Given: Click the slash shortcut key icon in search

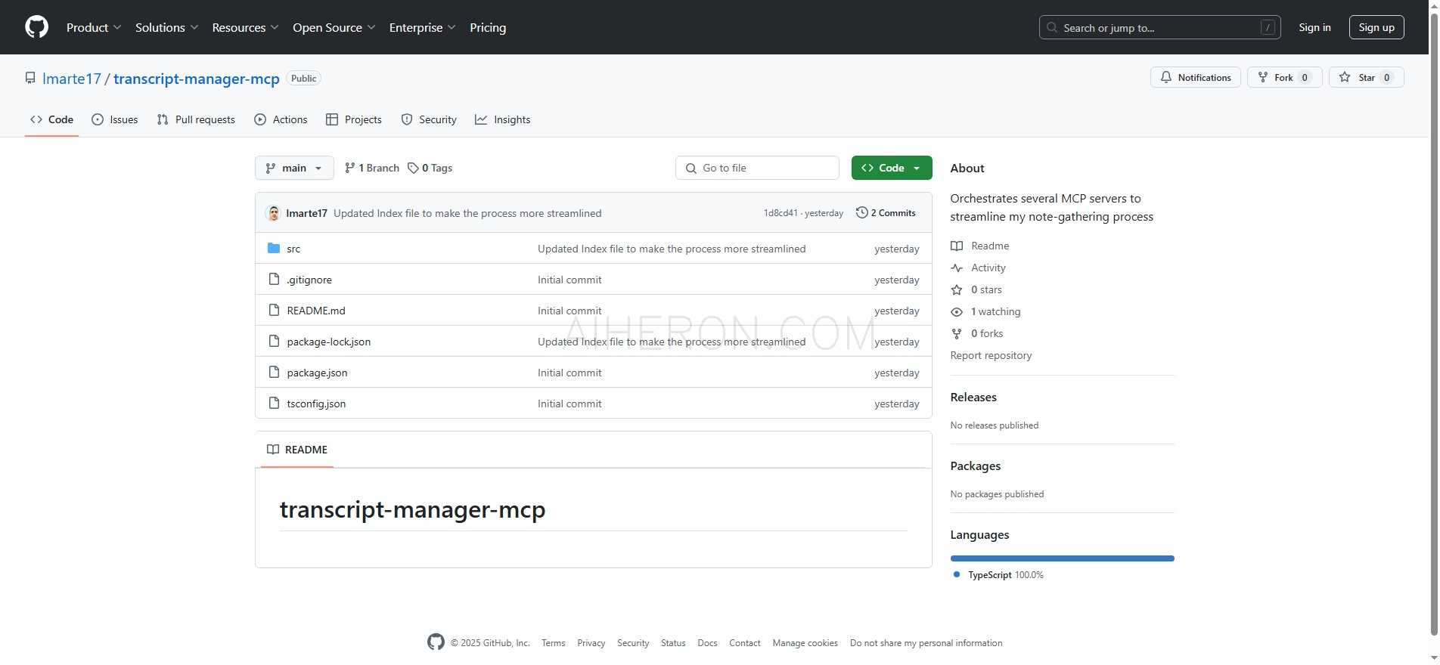Looking at the screenshot, I should click(x=1268, y=28).
